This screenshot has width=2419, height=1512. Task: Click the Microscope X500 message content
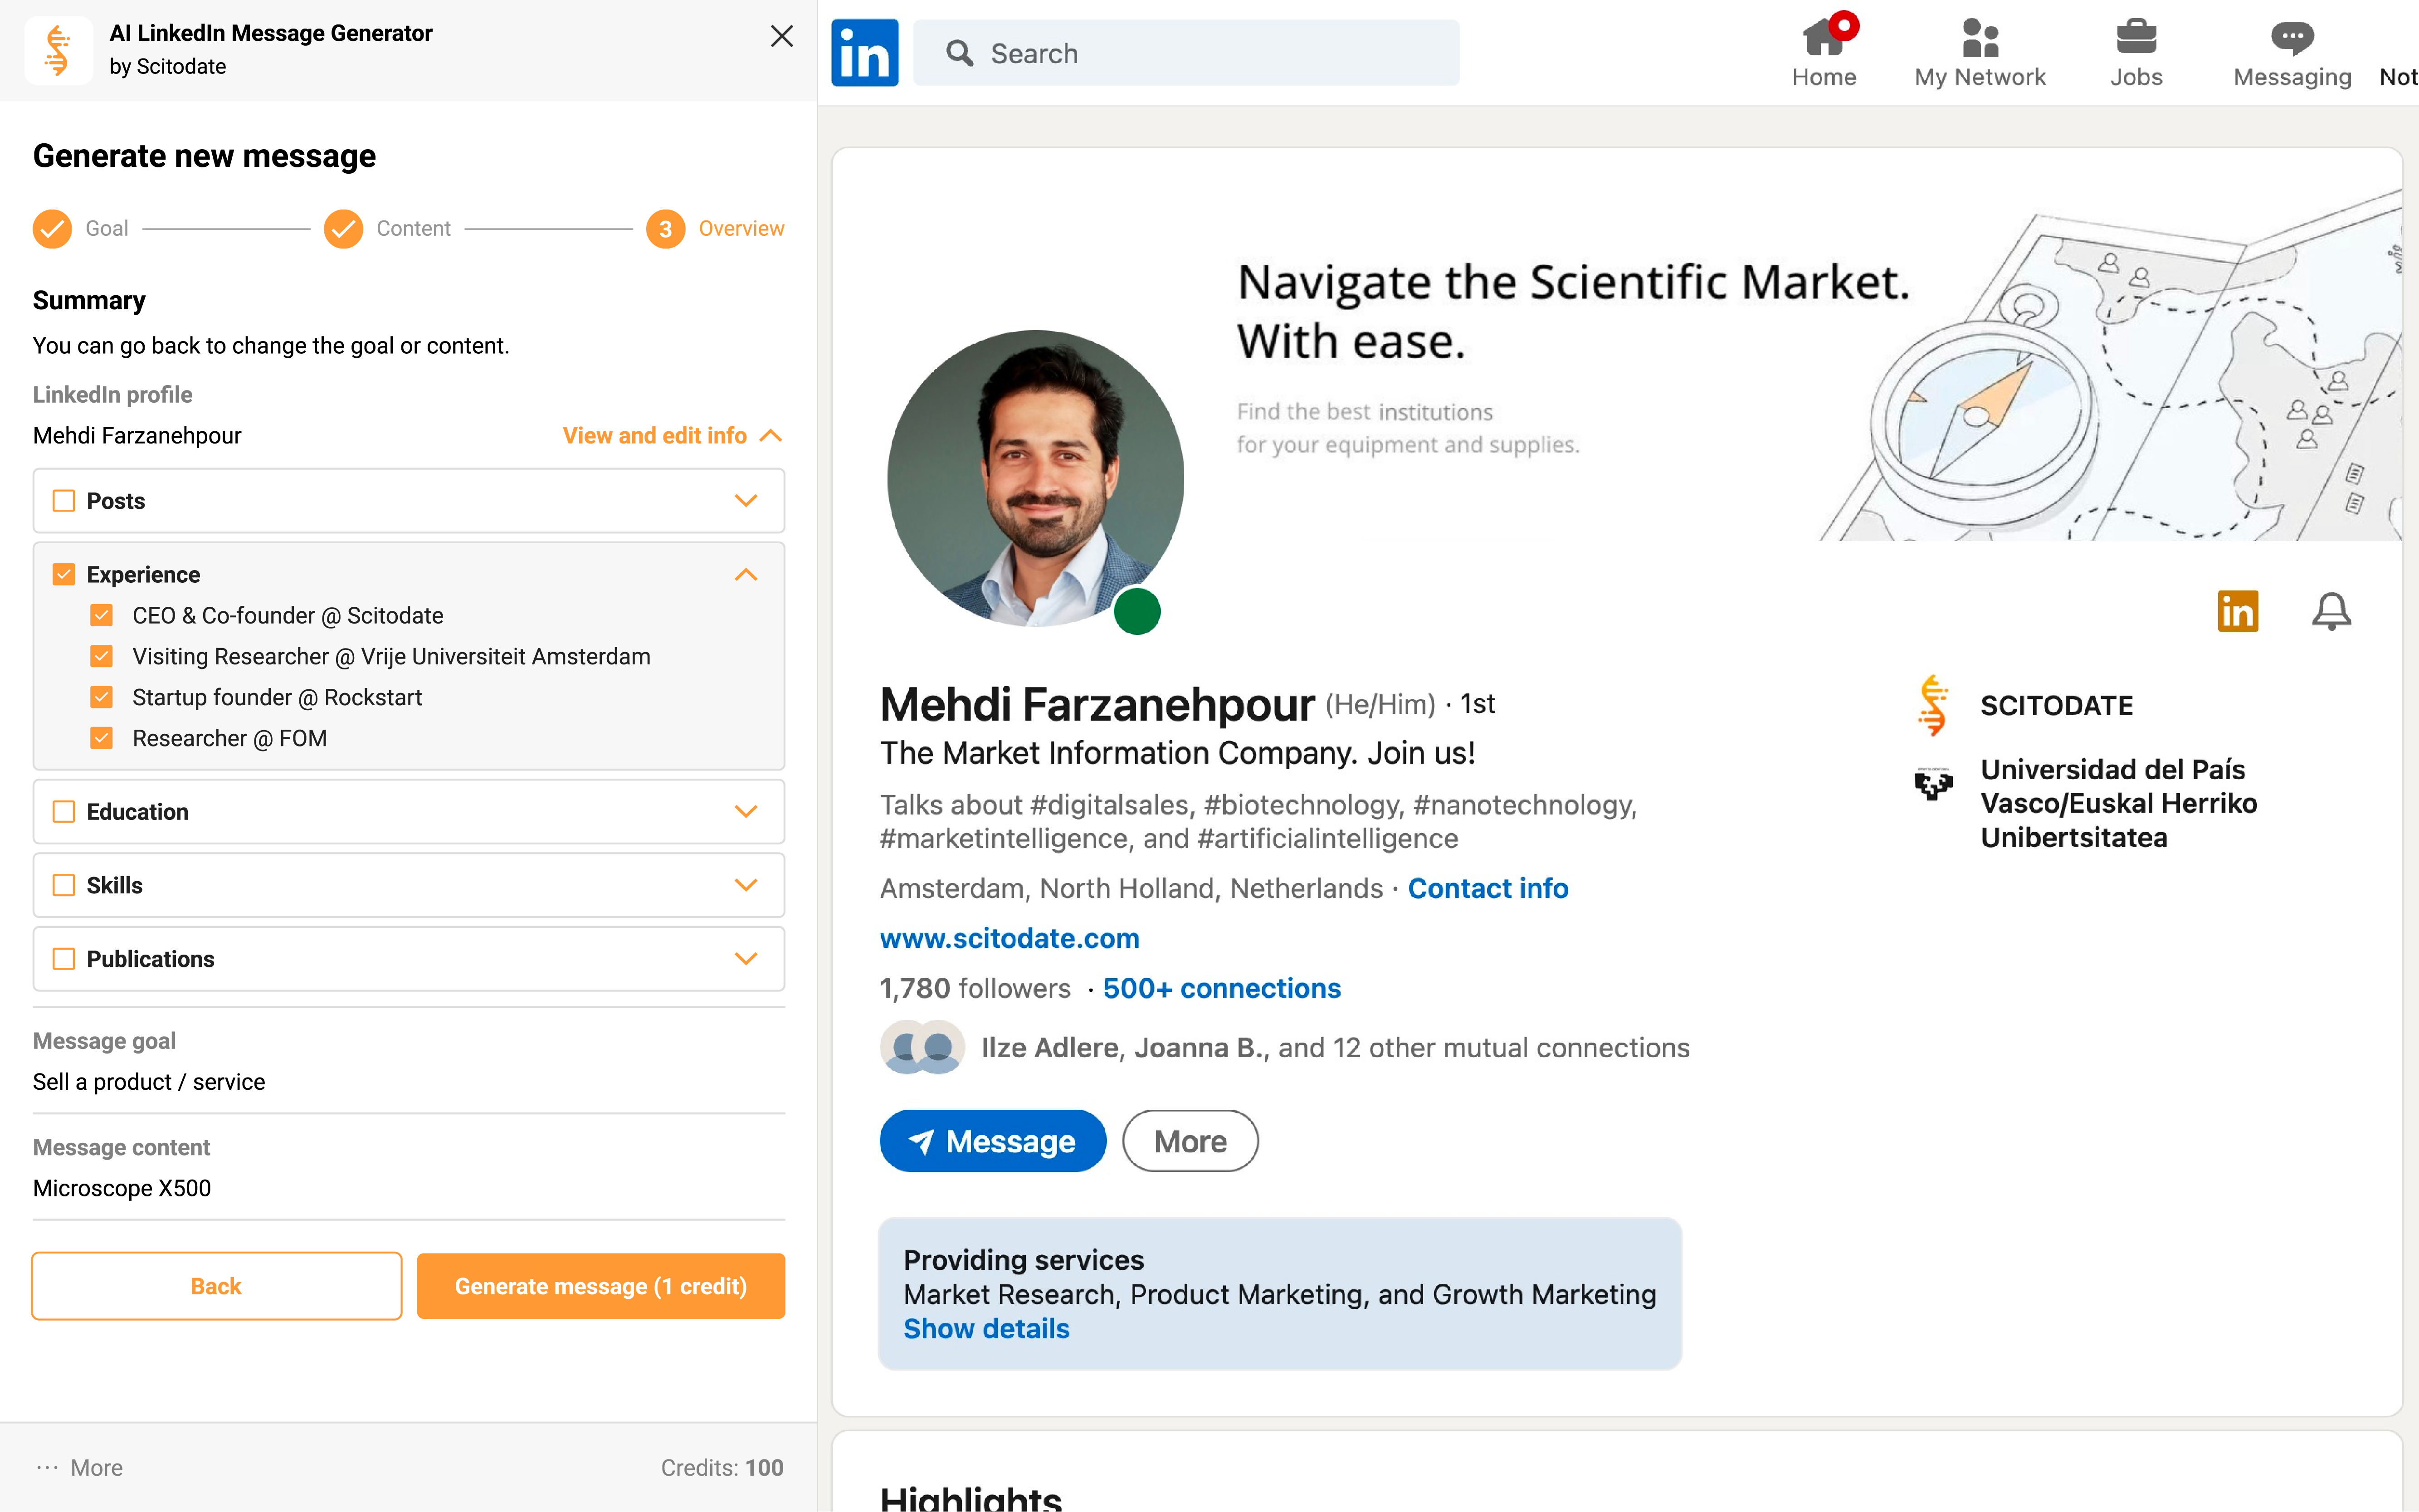tap(122, 1188)
